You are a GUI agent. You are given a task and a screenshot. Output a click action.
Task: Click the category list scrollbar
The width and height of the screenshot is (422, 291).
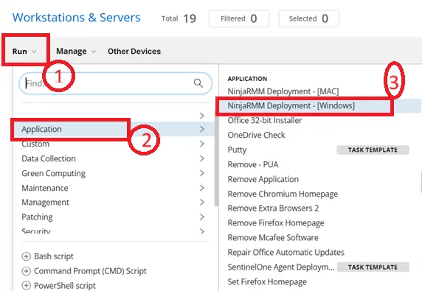point(216,161)
